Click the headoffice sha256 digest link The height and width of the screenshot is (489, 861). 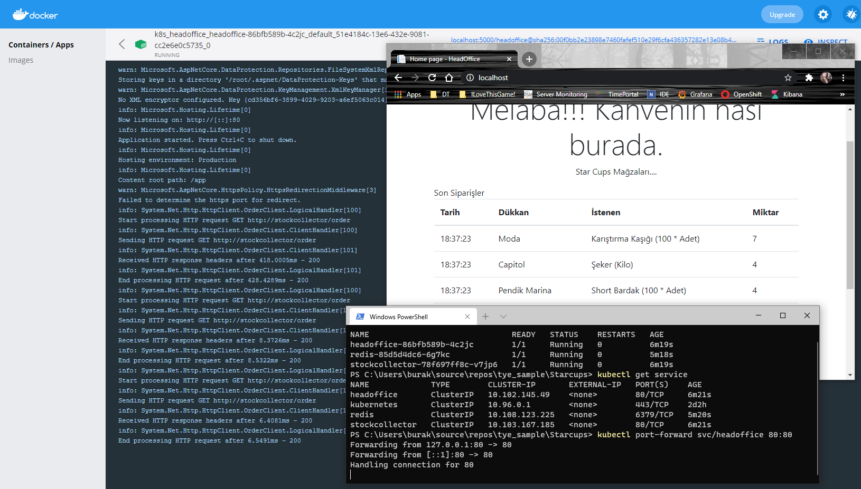coord(594,40)
